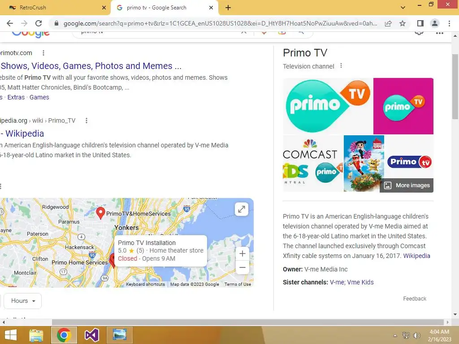
Task: Show hidden system tray icons
Action: [x=395, y=335]
